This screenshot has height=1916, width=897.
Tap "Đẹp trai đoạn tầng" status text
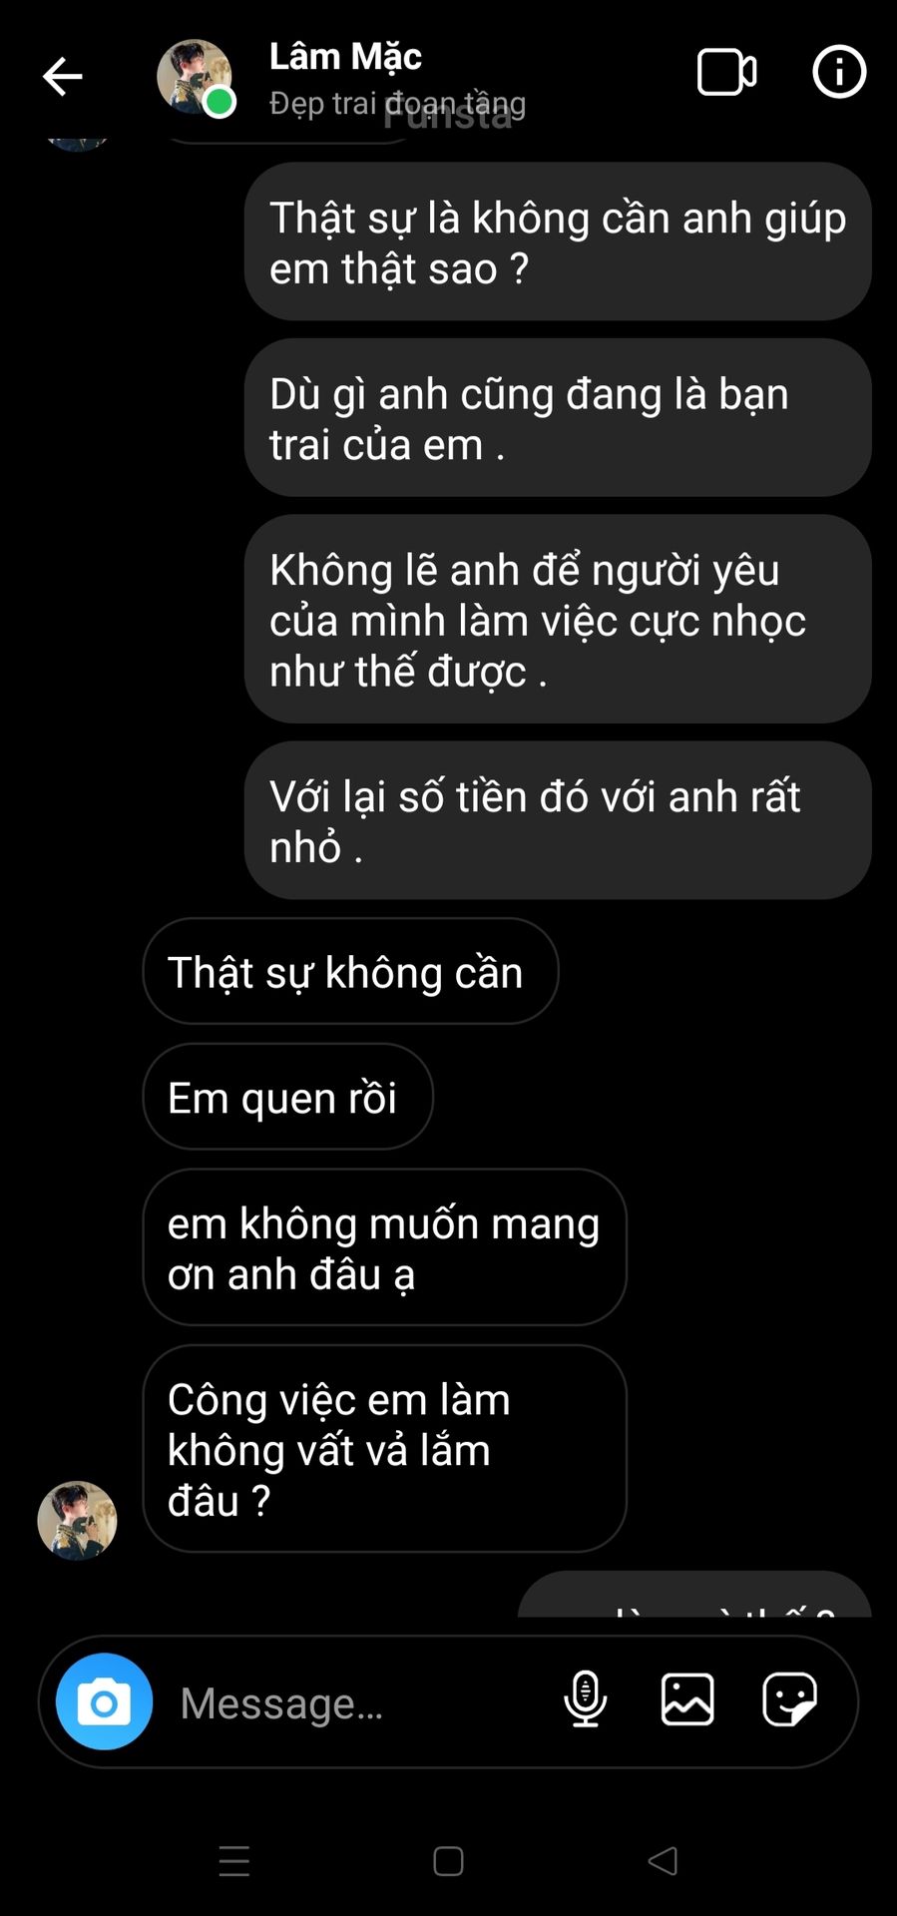pyautogui.click(x=397, y=103)
